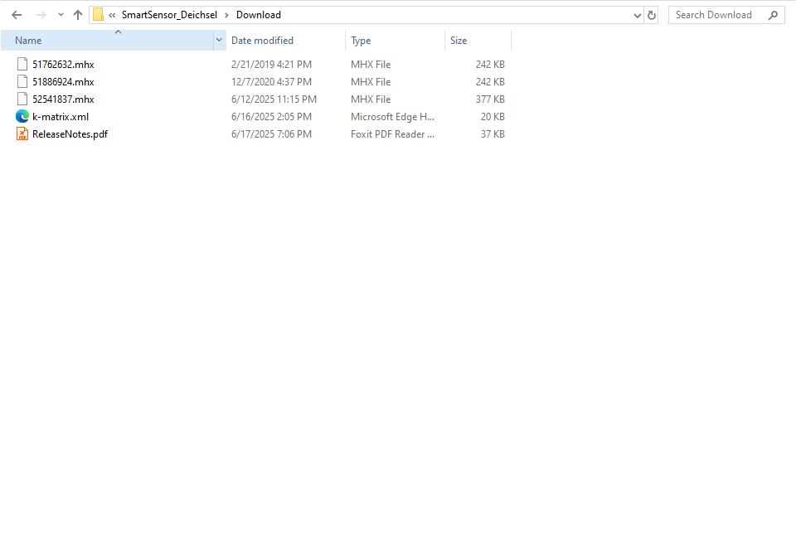Select the 52541837.mhx file icon
Screen dimensions: 796x538
pyautogui.click(x=22, y=99)
